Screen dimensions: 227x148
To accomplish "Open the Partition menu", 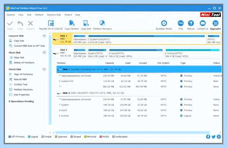I will (x=39, y=15).
